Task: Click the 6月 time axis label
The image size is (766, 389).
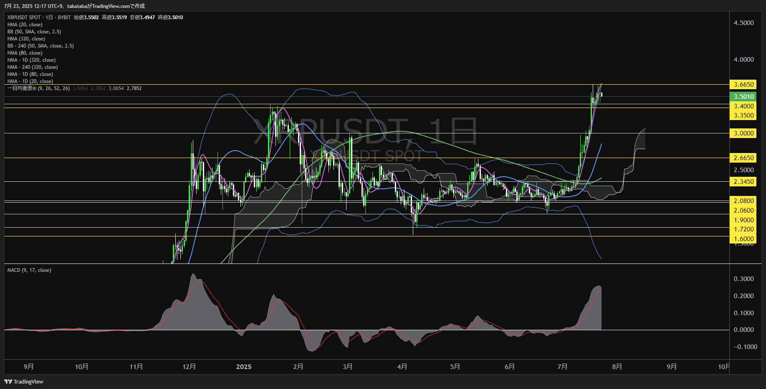Action: [x=509, y=367]
